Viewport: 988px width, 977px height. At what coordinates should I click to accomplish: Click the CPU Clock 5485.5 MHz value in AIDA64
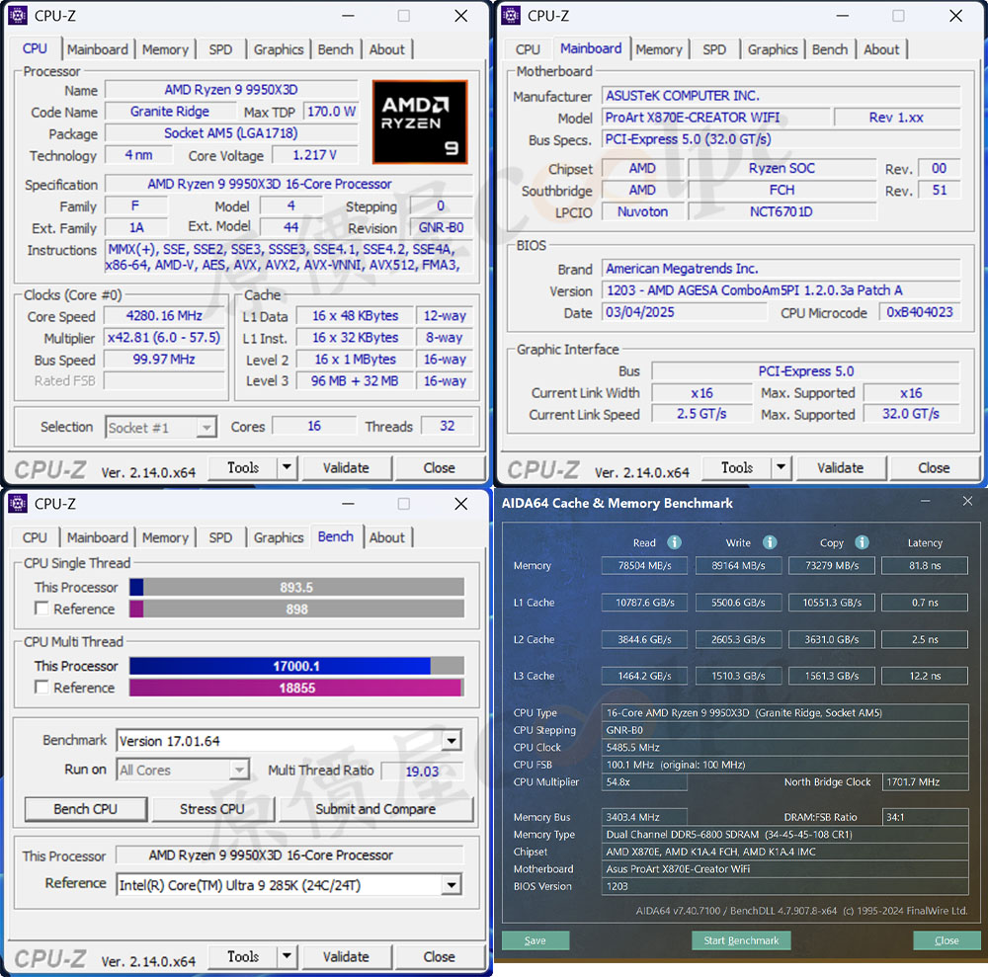(x=632, y=747)
